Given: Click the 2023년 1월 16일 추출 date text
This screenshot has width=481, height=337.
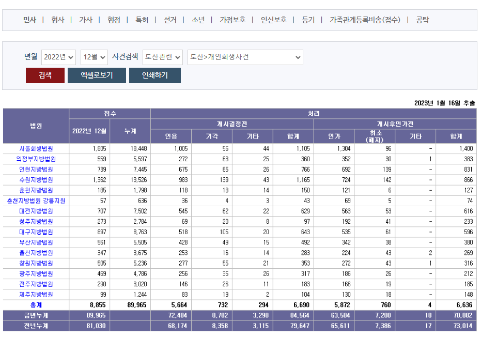Looking at the screenshot, I should (x=444, y=103).
